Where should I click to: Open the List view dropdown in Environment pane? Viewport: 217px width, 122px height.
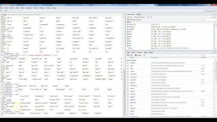[214, 17]
